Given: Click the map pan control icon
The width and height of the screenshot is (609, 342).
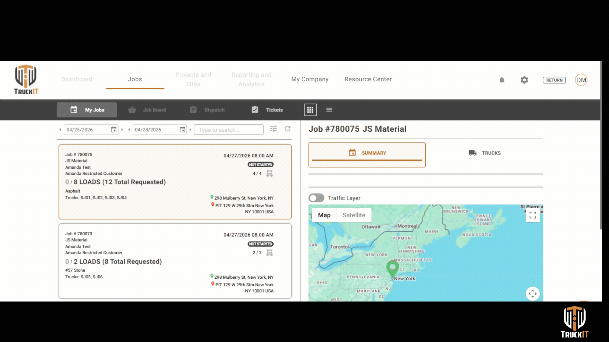Looking at the screenshot, I should [x=533, y=294].
